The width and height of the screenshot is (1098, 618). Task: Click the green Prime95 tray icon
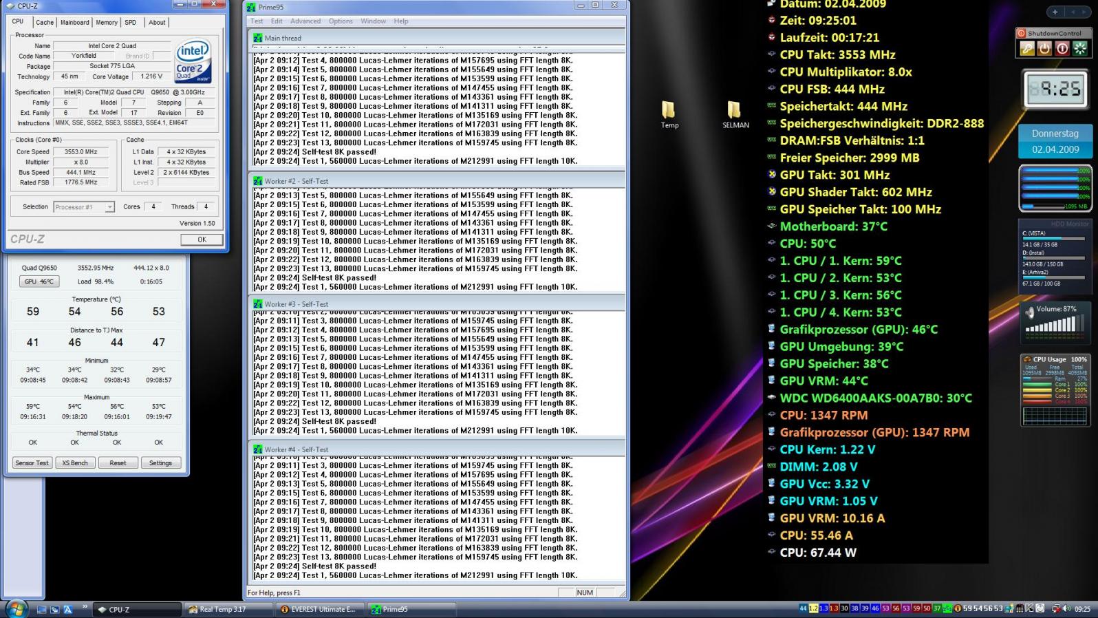947,608
